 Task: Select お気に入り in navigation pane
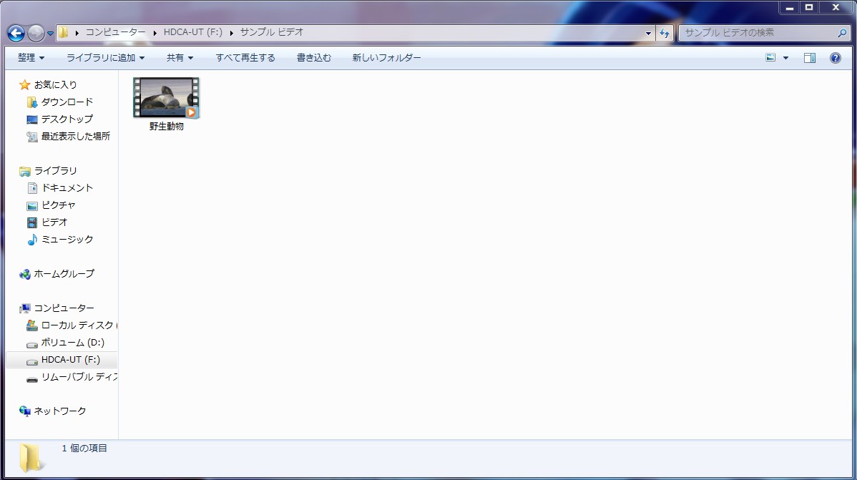tap(56, 84)
